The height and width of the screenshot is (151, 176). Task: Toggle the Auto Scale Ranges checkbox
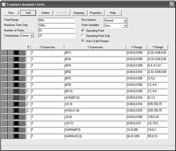pos(83,41)
